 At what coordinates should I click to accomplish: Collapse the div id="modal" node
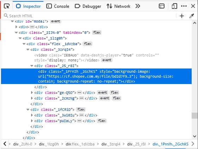[12, 21]
